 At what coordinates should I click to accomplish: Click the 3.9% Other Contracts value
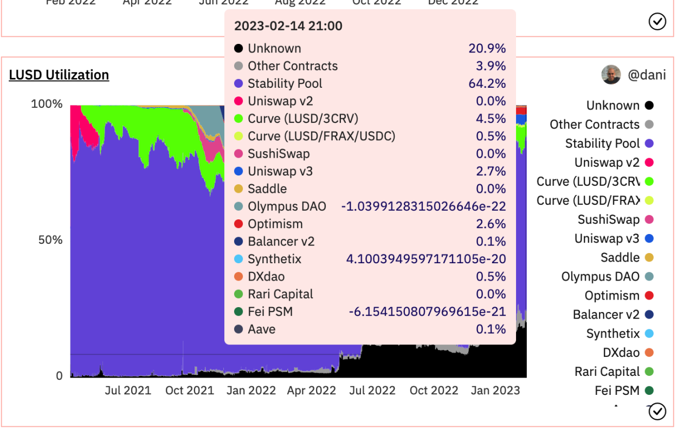[x=491, y=66]
